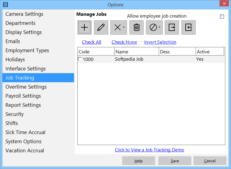Select Sick Time Accrual
This screenshot has width=231, height=169.
[x=38, y=132]
